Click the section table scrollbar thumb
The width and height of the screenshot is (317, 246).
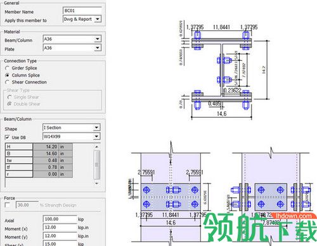(97, 164)
